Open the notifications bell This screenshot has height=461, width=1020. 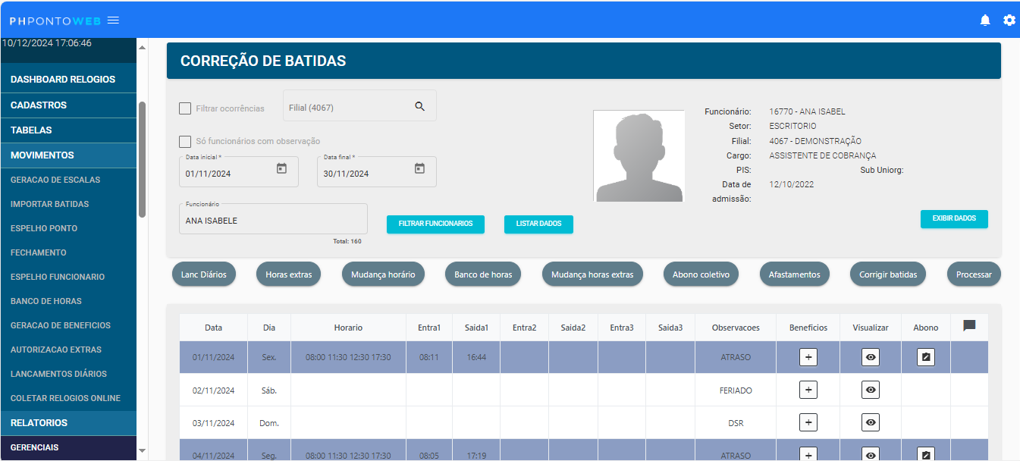(x=985, y=20)
